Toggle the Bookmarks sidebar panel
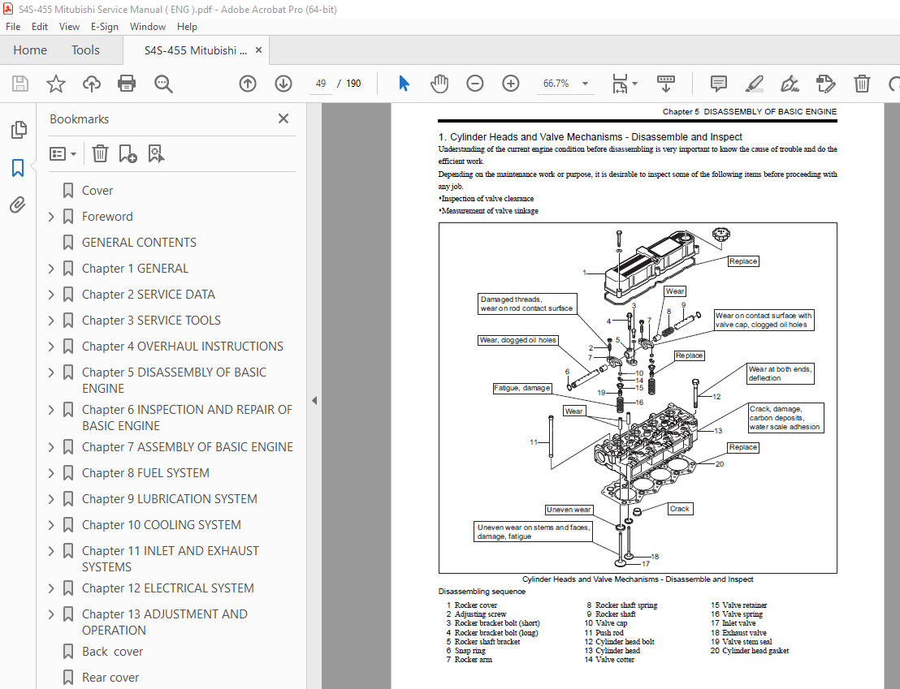The image size is (900, 689). [x=18, y=166]
